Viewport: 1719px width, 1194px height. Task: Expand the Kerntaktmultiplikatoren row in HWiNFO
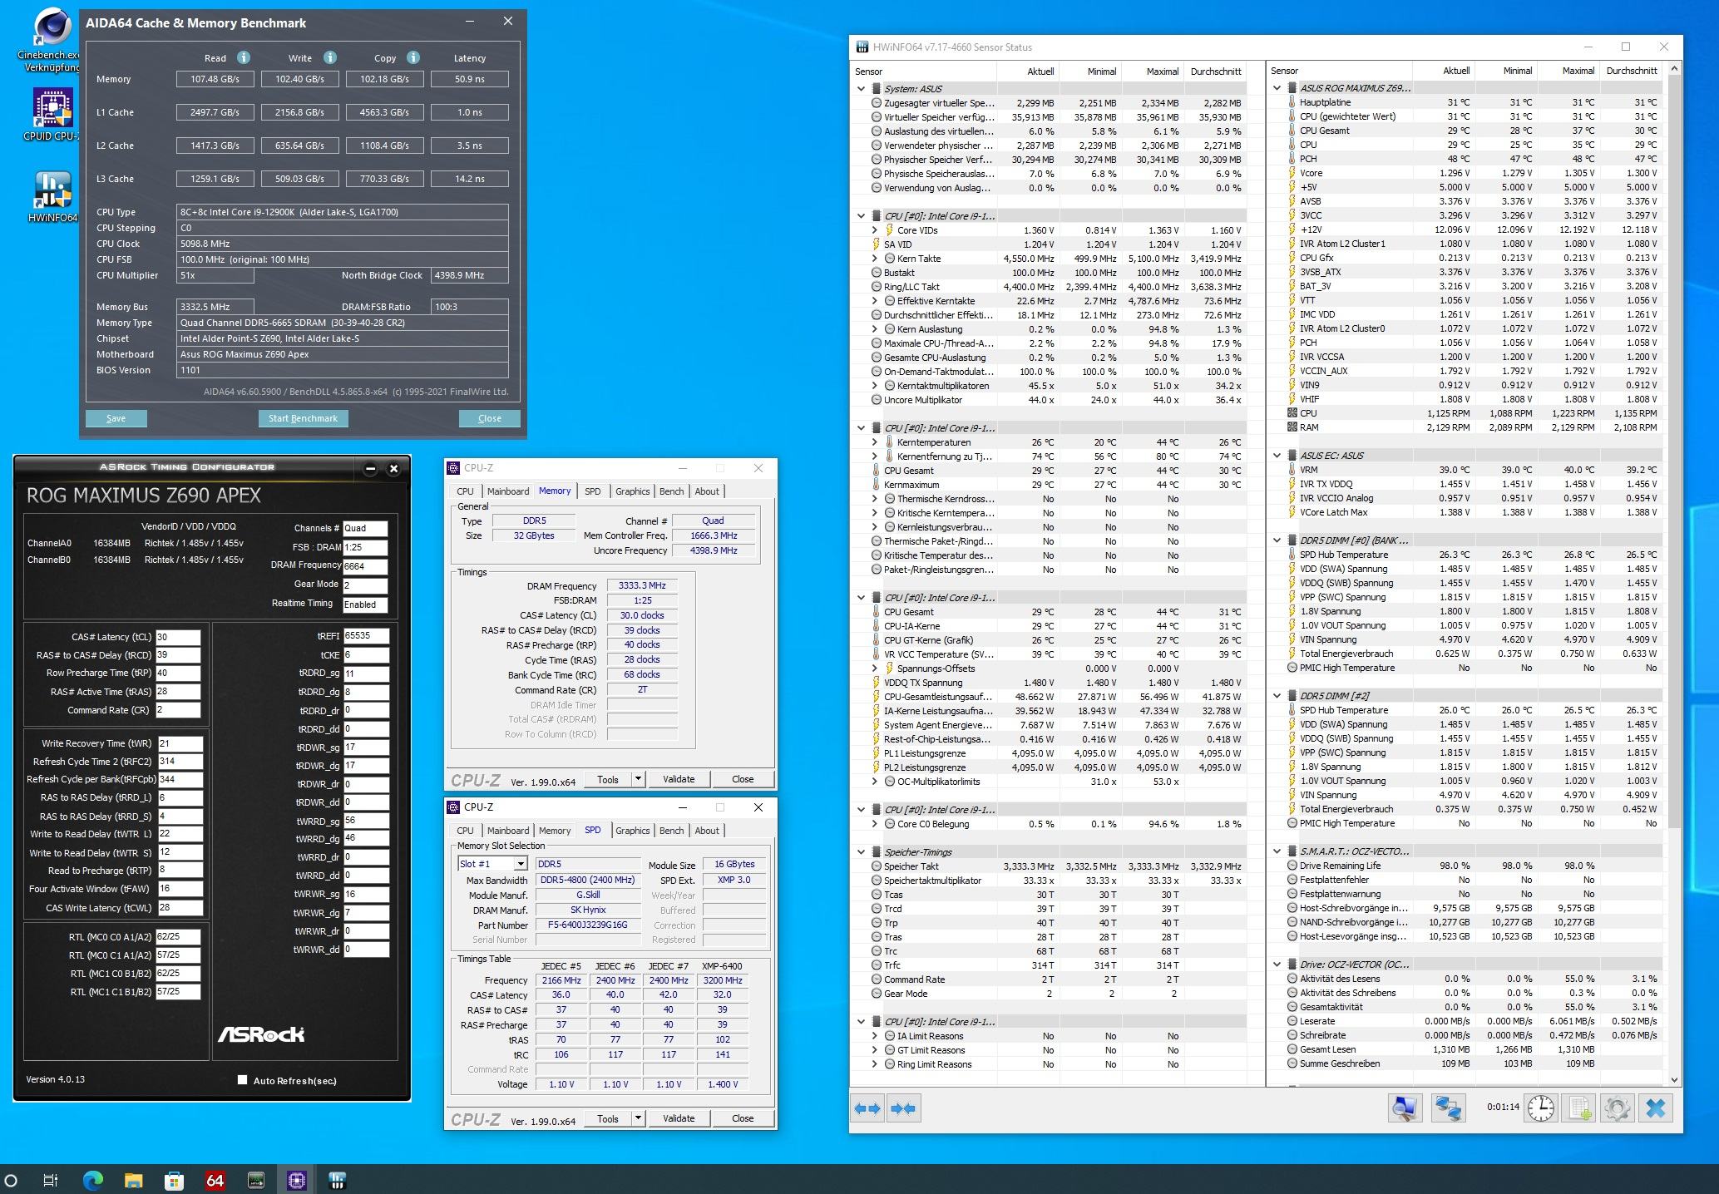pyautogui.click(x=874, y=386)
